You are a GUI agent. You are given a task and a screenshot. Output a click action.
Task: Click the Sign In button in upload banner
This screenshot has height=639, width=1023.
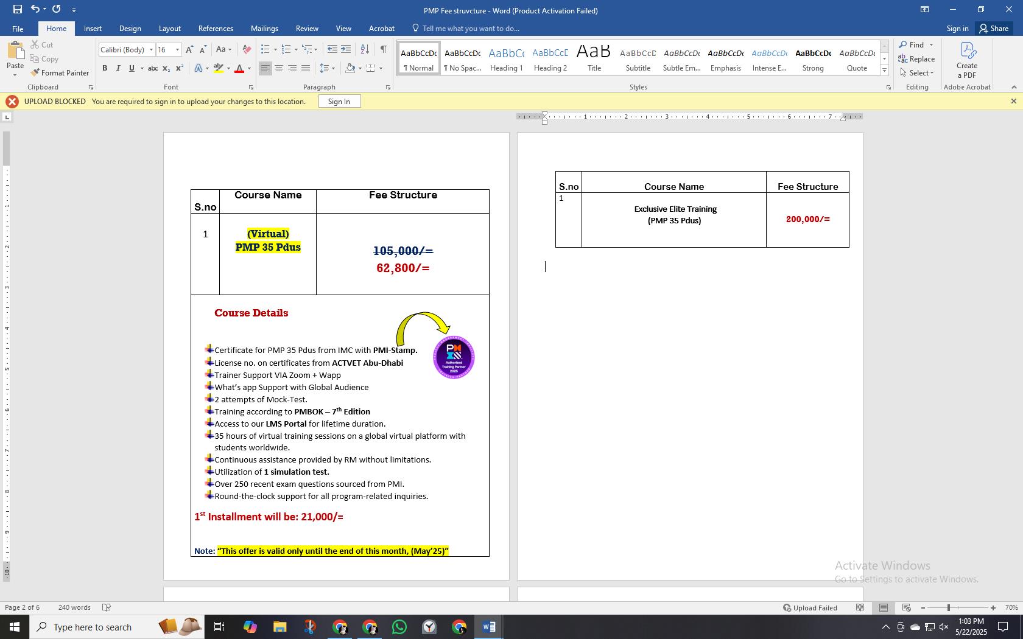(339, 102)
